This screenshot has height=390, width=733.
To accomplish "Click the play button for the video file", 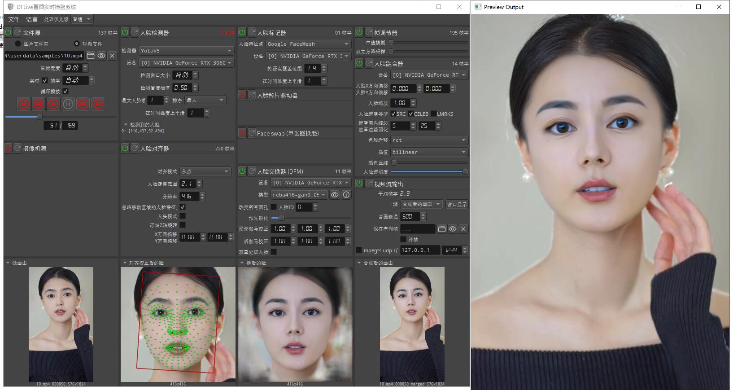I will point(53,104).
